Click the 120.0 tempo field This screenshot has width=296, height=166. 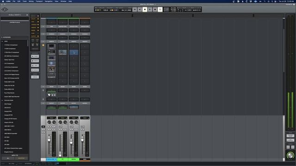point(105,10)
